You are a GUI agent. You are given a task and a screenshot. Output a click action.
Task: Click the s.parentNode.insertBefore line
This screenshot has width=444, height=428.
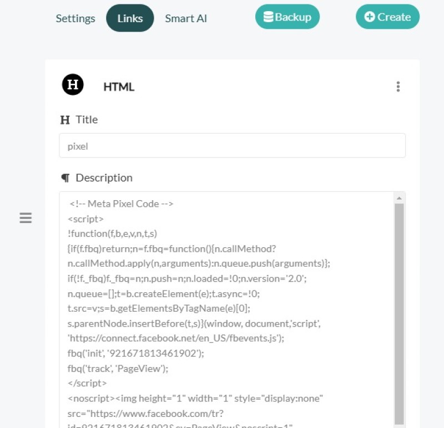click(194, 324)
